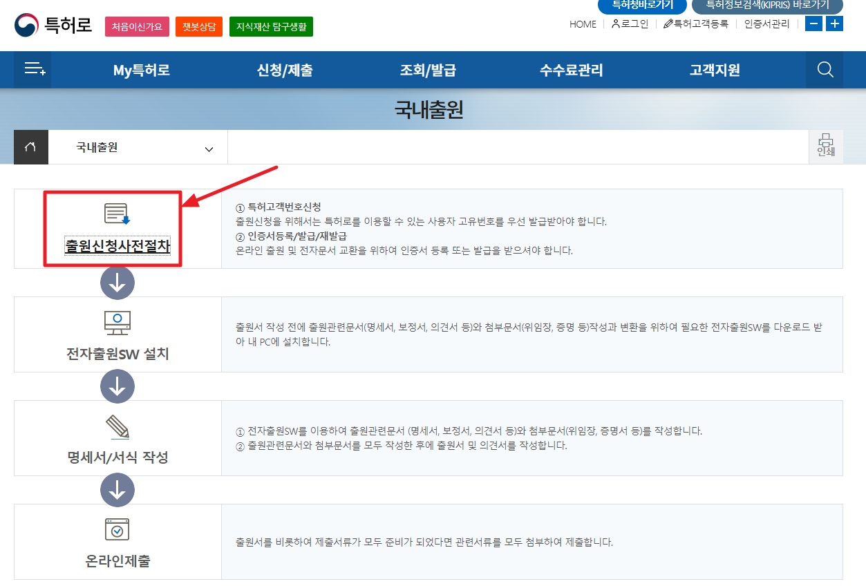Open site search with the magnifier icon
The height and width of the screenshot is (586, 866).
[x=825, y=69]
